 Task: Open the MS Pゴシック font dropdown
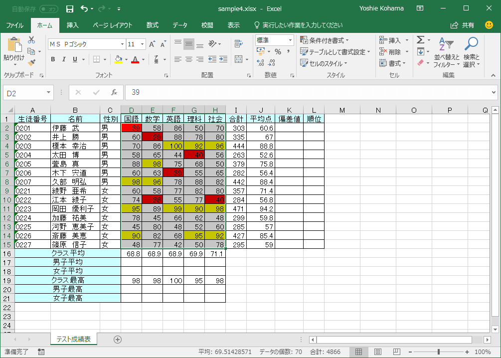[x=121, y=44]
